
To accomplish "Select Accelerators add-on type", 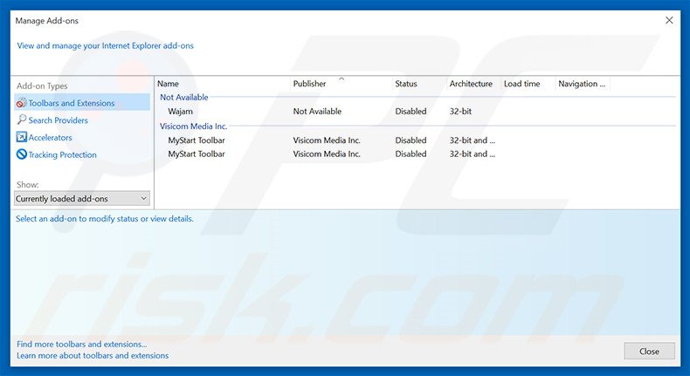I will pyautogui.click(x=50, y=137).
